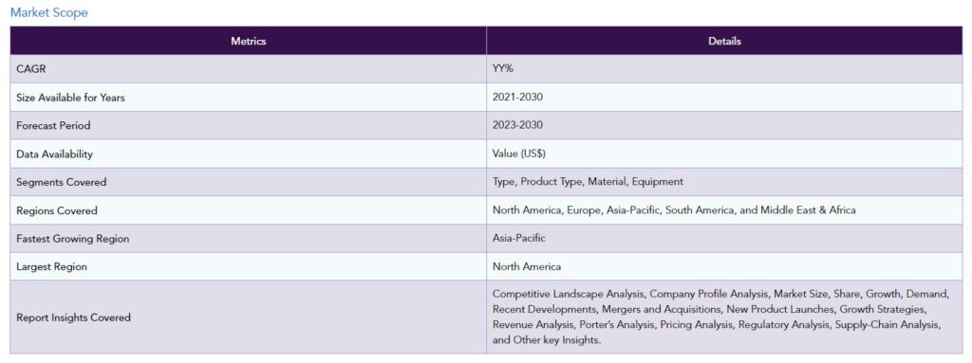Viewport: 972px width, 363px height.
Task: Click the Asia-Pacific value cell
Action: click(724, 239)
